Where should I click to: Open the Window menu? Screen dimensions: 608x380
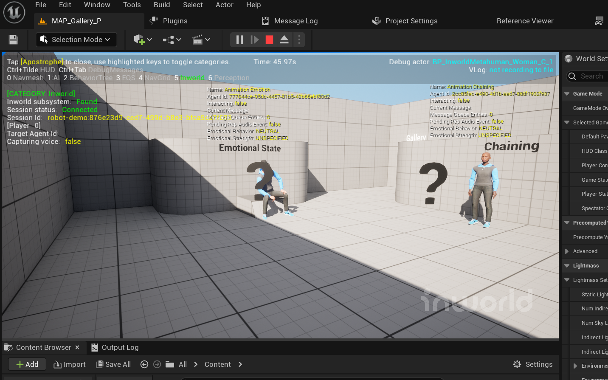[x=97, y=5]
